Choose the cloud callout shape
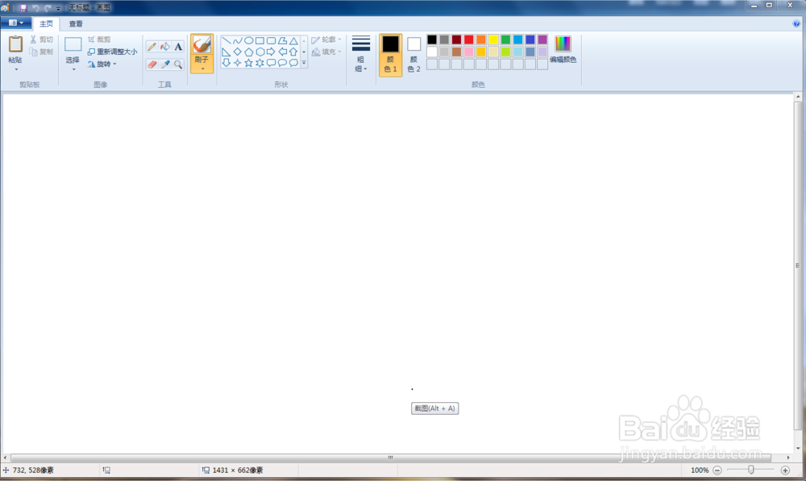This screenshot has width=806, height=481. pyautogui.click(x=293, y=63)
